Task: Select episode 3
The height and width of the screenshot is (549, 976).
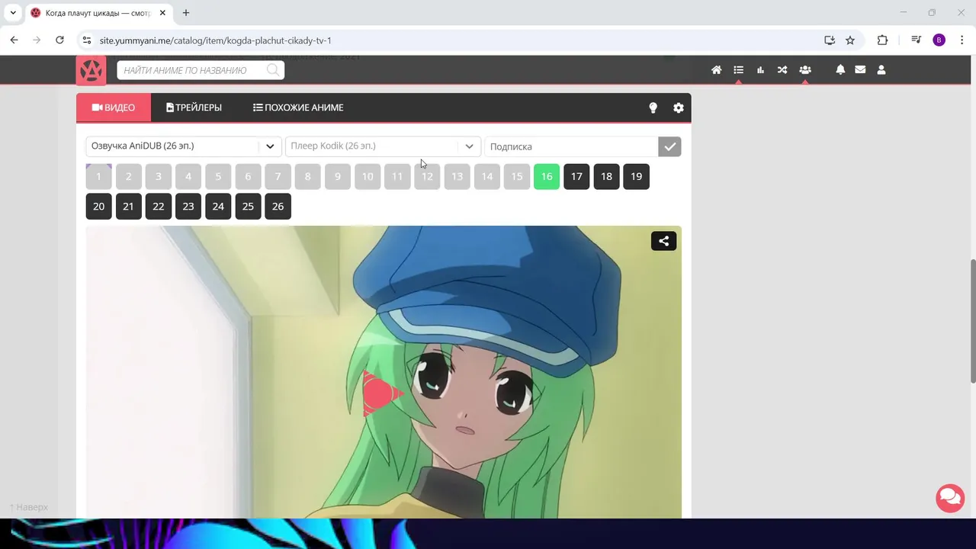Action: pos(159,176)
